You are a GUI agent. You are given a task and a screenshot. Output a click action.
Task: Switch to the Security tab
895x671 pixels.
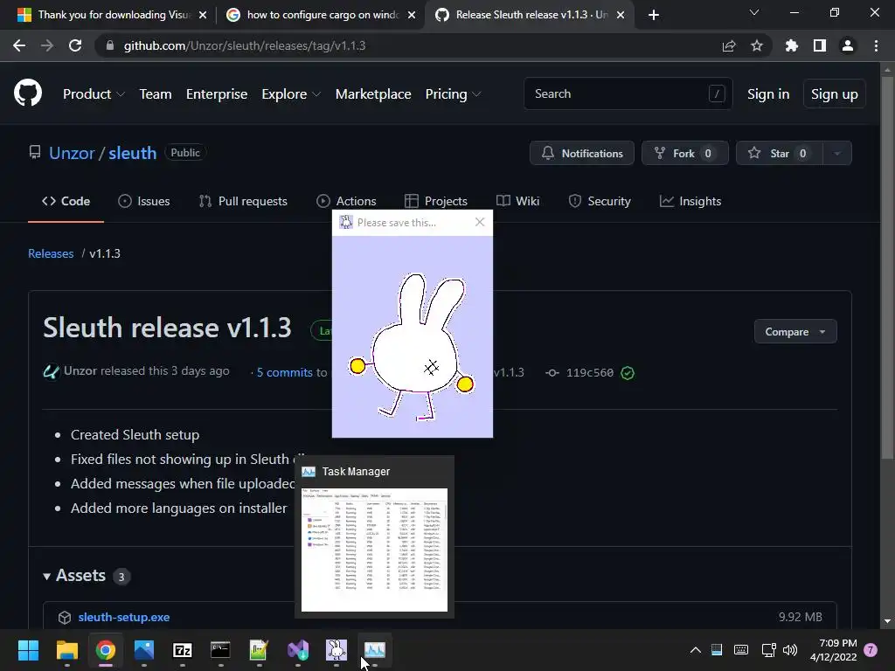pos(600,201)
